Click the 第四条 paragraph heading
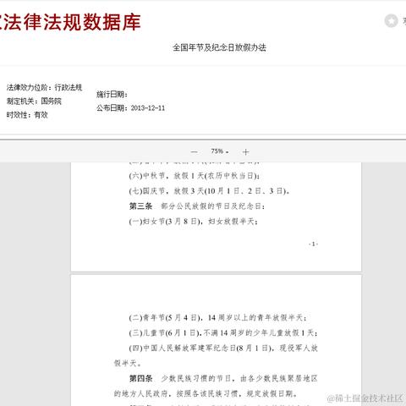The width and height of the screenshot is (406, 406). [x=141, y=378]
